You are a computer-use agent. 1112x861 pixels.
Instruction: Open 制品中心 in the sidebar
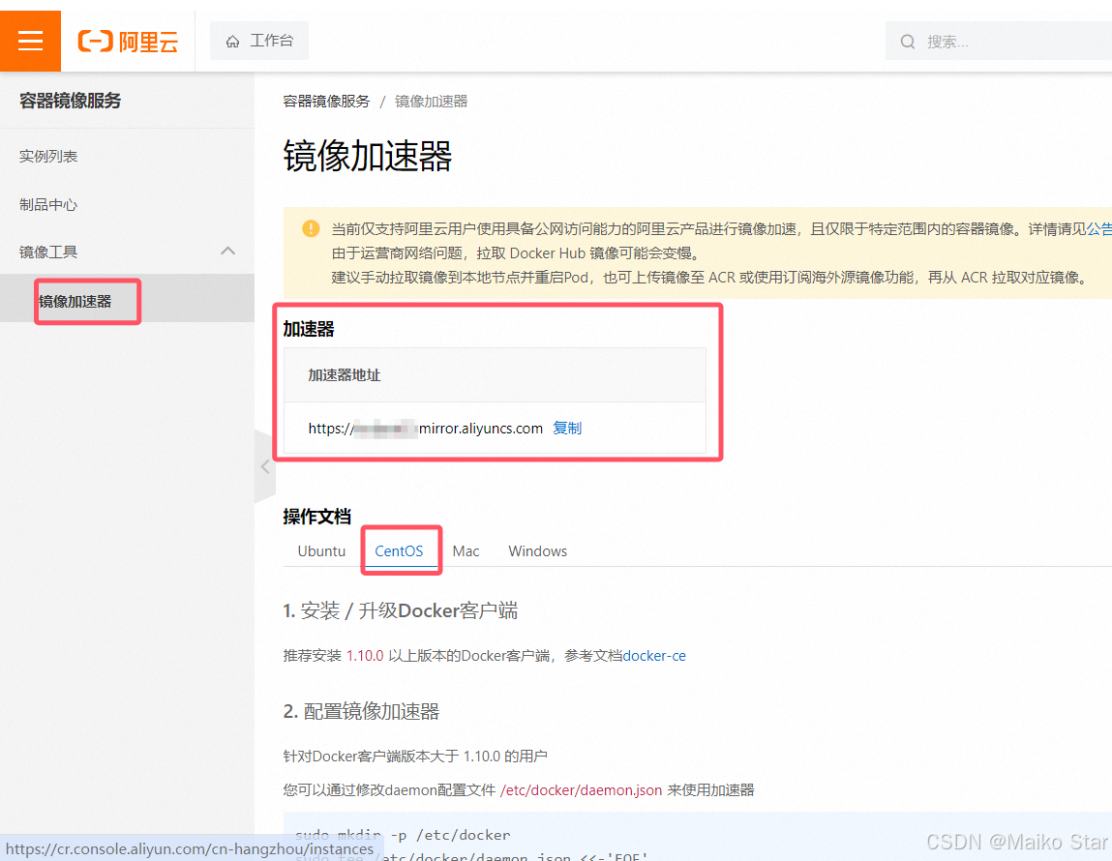click(x=48, y=205)
